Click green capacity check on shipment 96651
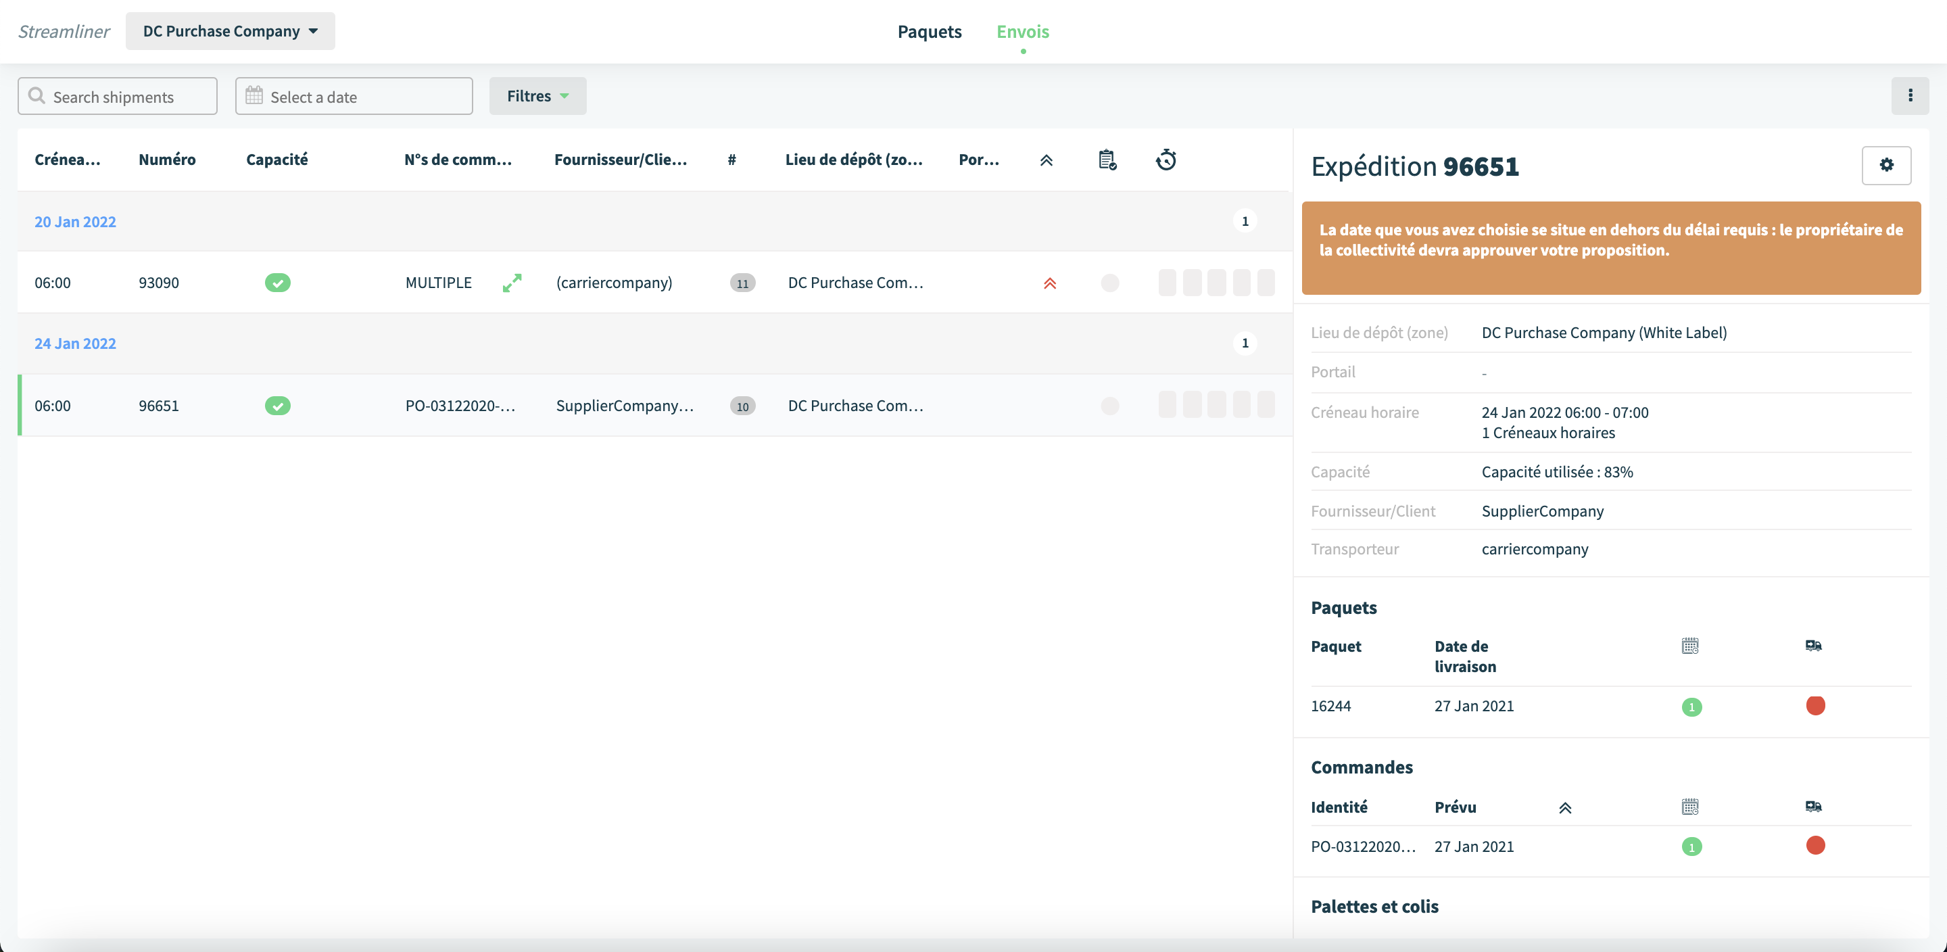 pyautogui.click(x=277, y=406)
